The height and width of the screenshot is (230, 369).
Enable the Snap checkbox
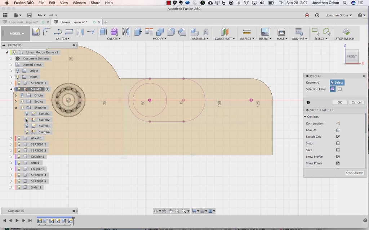click(338, 143)
